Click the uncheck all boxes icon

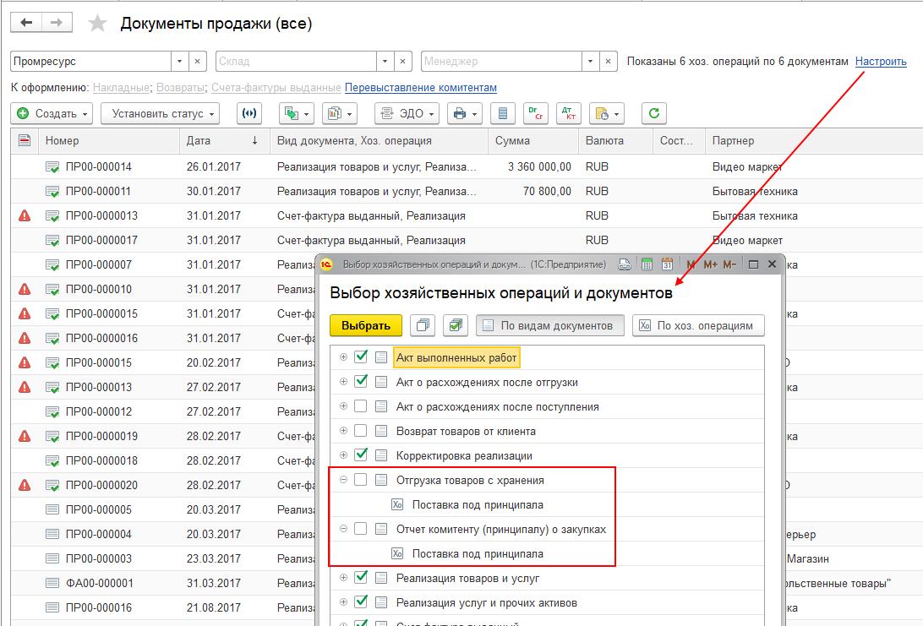click(x=422, y=325)
